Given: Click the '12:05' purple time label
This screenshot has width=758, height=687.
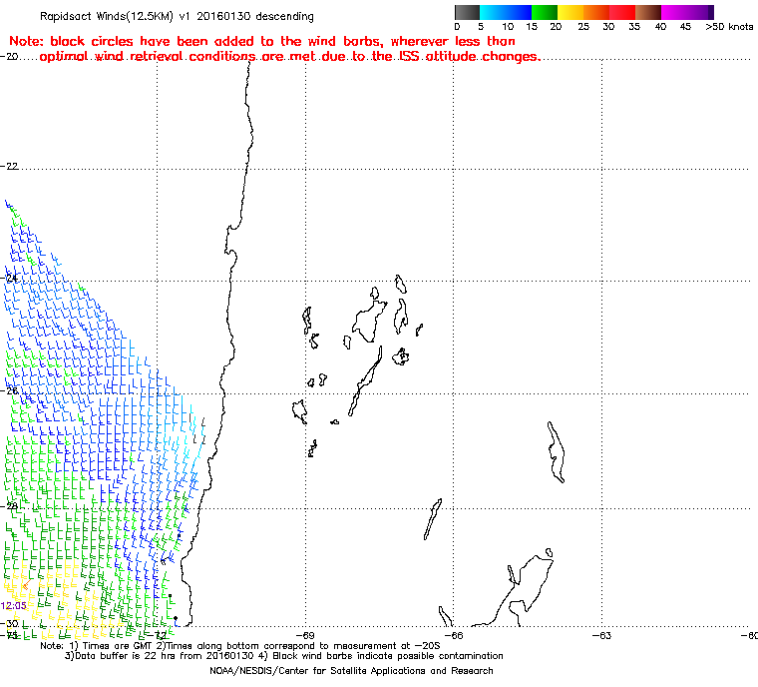Looking at the screenshot, I should (x=14, y=606).
